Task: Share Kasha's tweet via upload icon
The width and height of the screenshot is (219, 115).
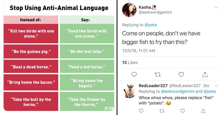Action: (205, 74)
